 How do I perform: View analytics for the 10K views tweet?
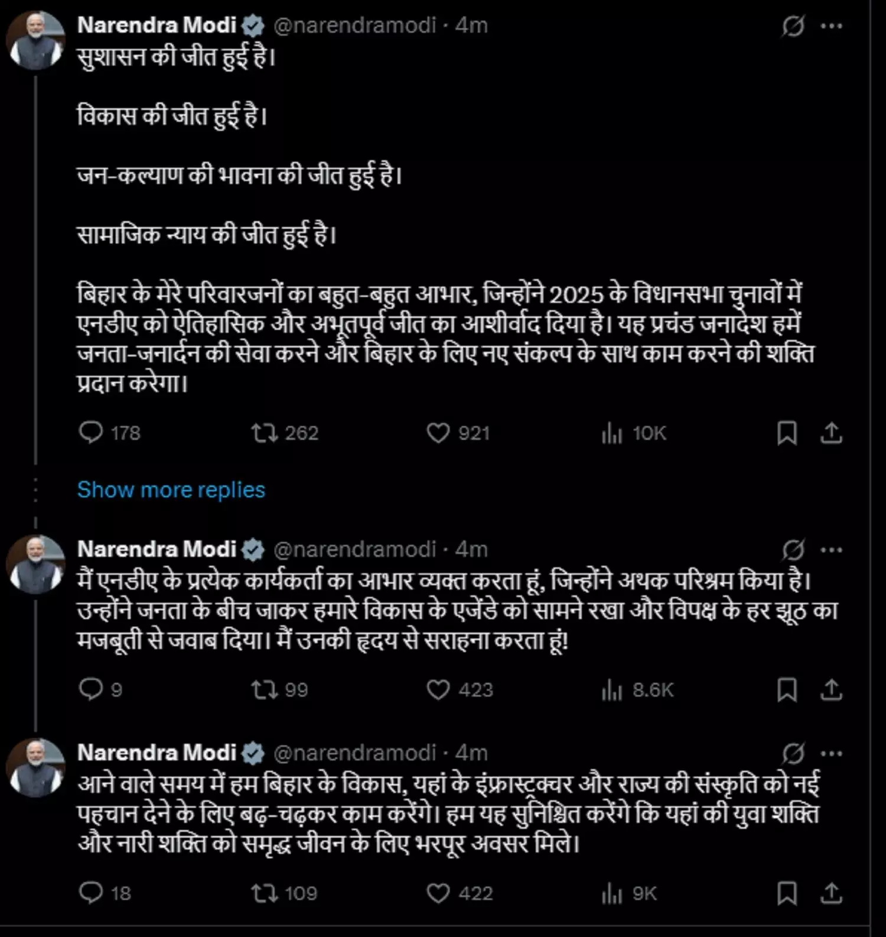pyautogui.click(x=612, y=434)
